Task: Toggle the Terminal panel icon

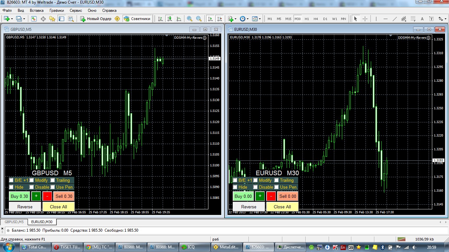Action: [61, 19]
